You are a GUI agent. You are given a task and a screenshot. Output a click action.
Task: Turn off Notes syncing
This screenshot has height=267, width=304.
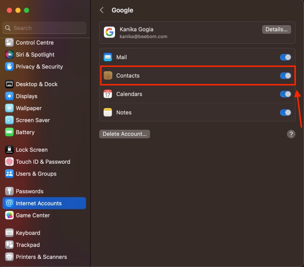pyautogui.click(x=285, y=112)
